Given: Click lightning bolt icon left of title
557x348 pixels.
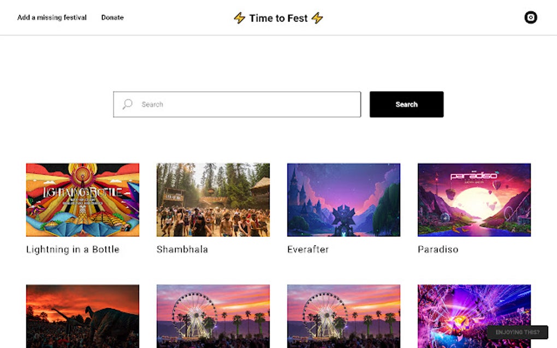Looking at the screenshot, I should (x=239, y=18).
